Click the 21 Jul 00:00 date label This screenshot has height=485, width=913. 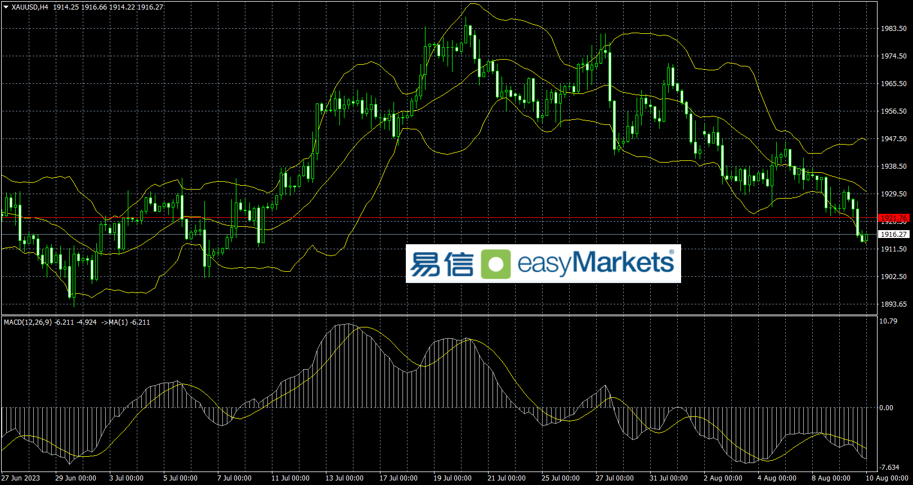click(507, 478)
